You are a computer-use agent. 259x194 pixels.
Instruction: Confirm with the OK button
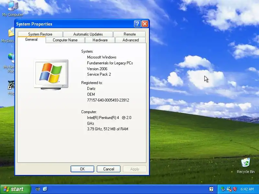82,169
